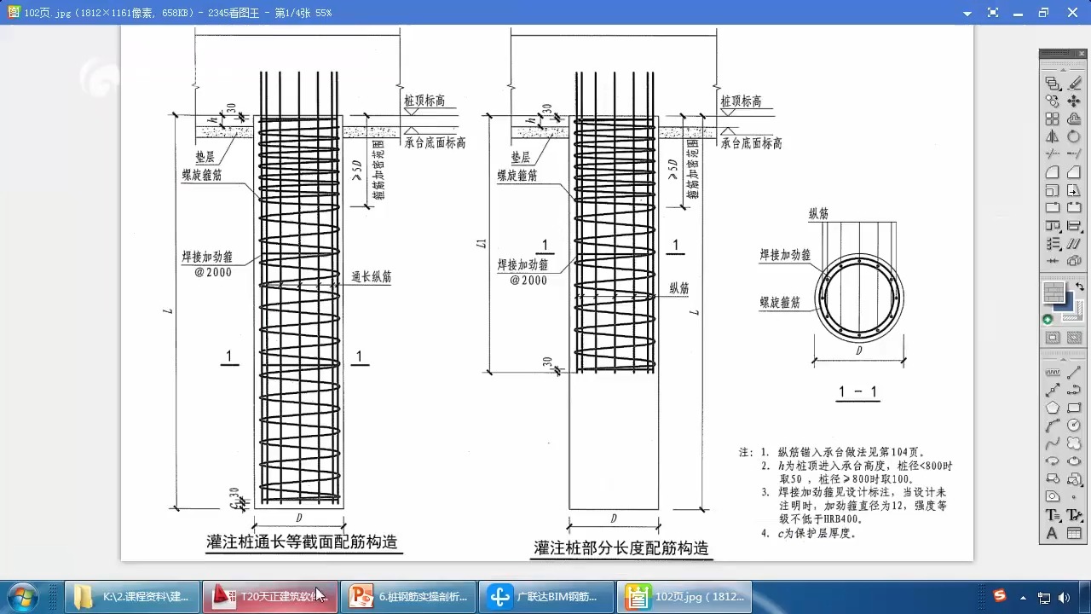Click the 灌注桩通长等截面配筋构造 drawing title
The image size is (1091, 614).
tap(303, 542)
